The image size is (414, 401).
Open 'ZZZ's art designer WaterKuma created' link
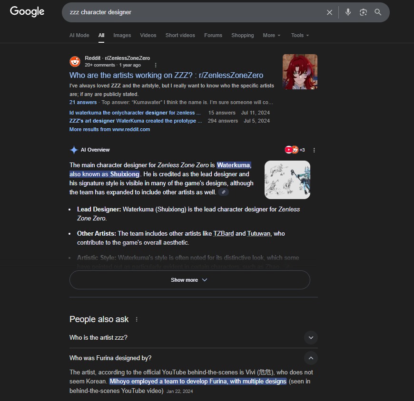coord(136,121)
